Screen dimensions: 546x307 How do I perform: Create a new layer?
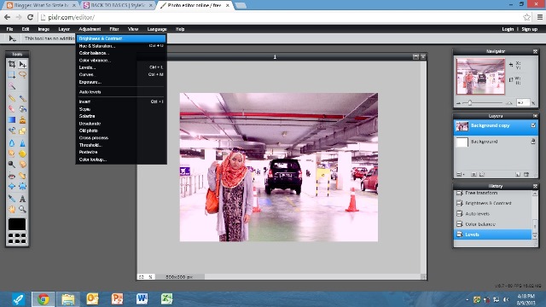(518, 174)
